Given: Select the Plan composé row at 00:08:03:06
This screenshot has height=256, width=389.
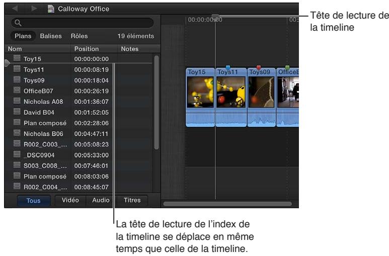Looking at the screenshot, I should (x=78, y=176).
